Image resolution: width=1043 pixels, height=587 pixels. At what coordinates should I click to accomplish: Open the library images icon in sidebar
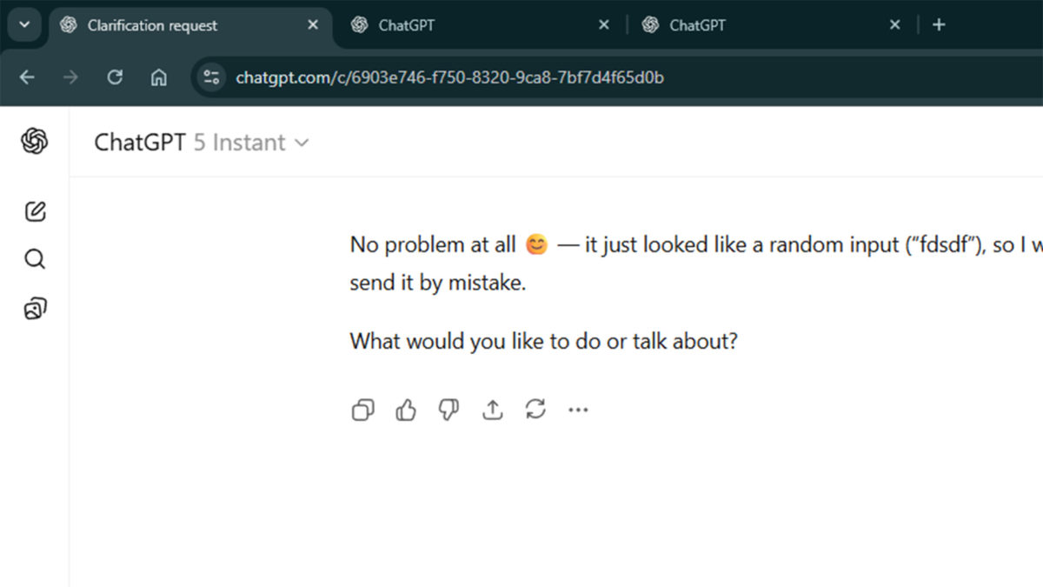[35, 308]
